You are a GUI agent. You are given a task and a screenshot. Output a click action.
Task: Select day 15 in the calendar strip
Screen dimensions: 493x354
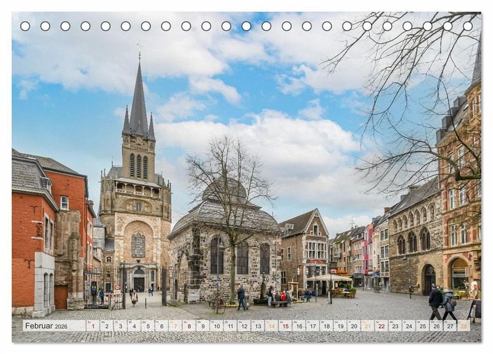coord(285,326)
